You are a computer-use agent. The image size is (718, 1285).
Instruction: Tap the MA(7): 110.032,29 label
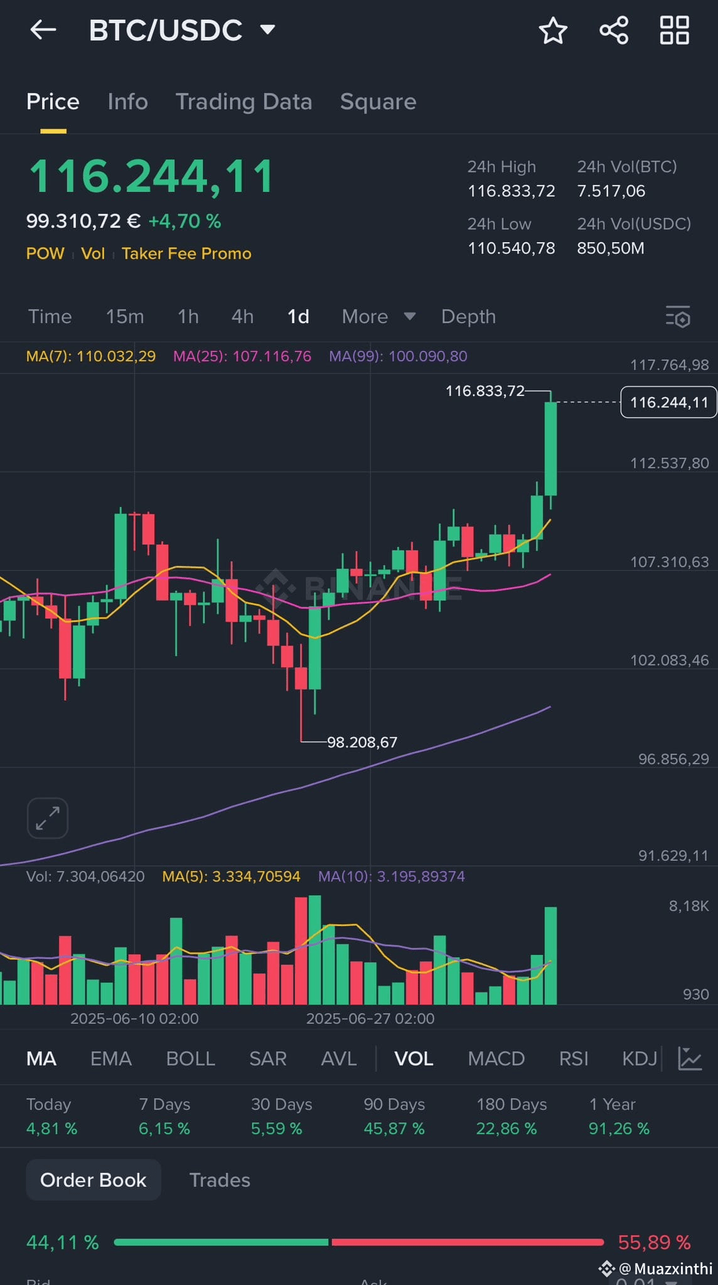[91, 356]
